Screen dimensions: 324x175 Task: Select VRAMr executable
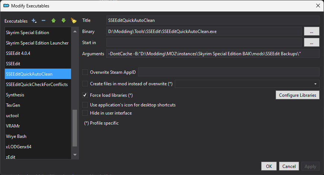(38, 126)
